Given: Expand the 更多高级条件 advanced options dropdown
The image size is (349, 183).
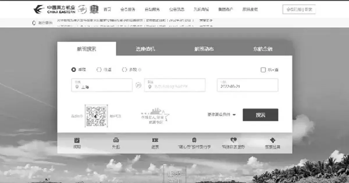Looking at the screenshot, I should (222, 115).
